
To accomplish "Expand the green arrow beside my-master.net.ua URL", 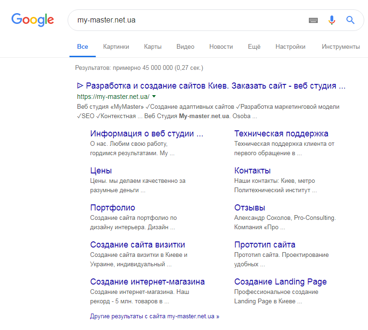I will [154, 97].
